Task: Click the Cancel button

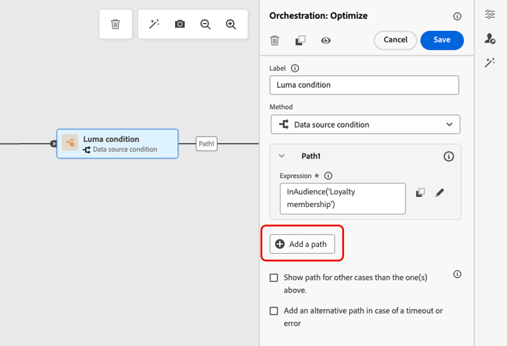Action: [395, 40]
